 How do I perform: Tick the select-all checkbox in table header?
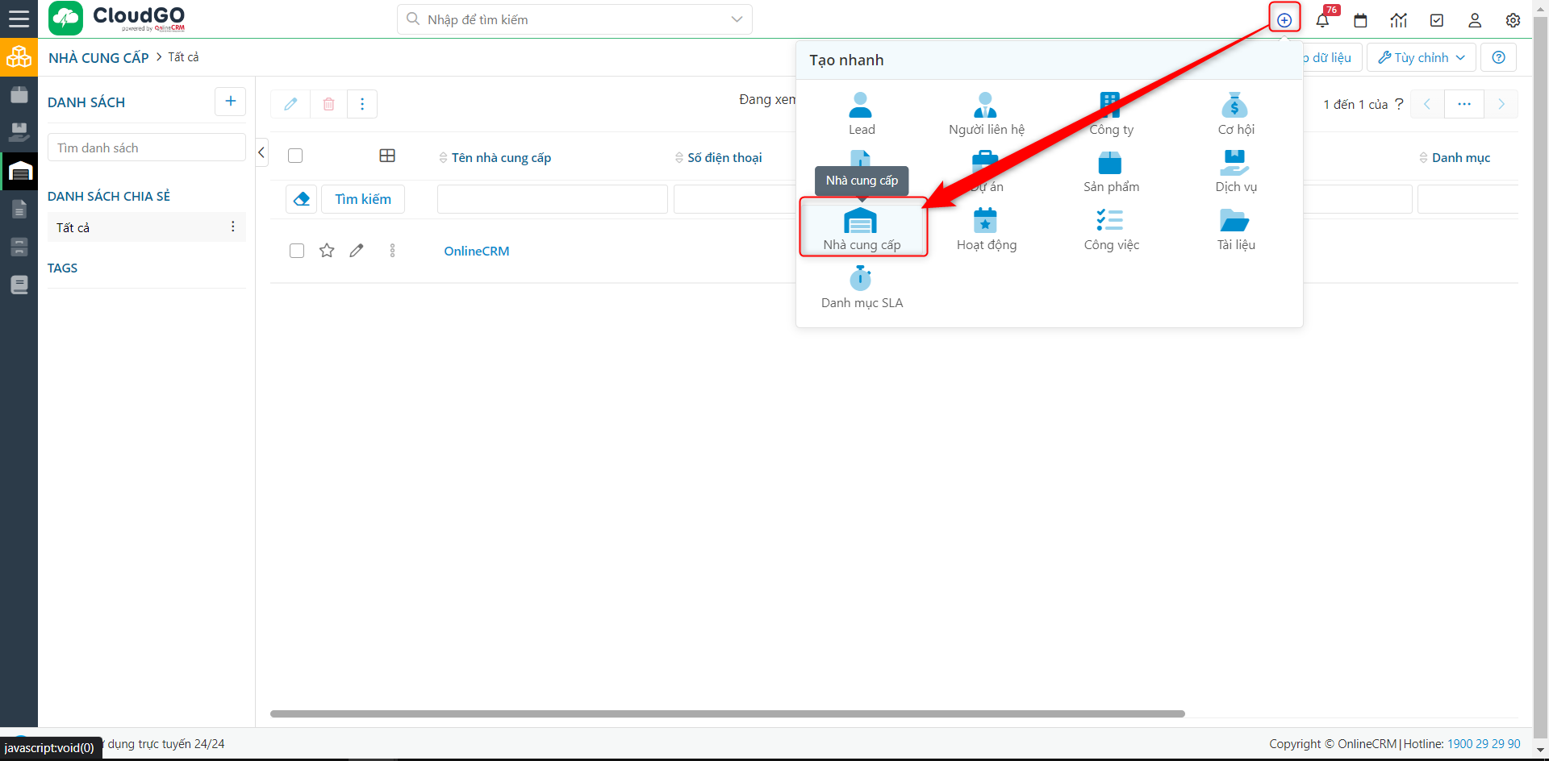[295, 156]
